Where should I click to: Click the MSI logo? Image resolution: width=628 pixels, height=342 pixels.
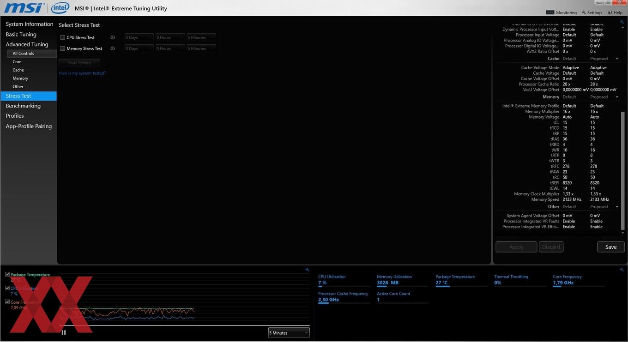24,8
